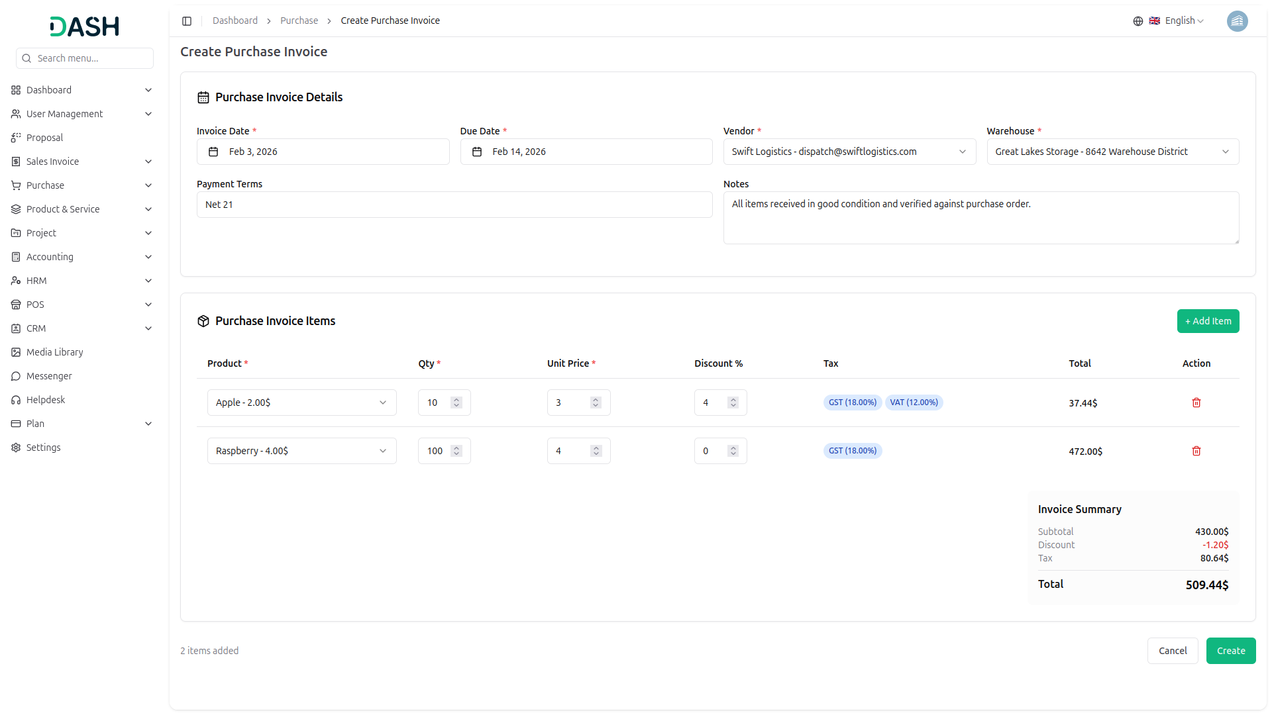
Task: Open the Media Library sidebar item
Action: pyautogui.click(x=54, y=352)
